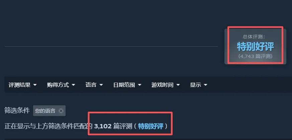The height and width of the screenshot is (140, 292).
Task: Select the 日期范围 menu label
Action: point(124,85)
